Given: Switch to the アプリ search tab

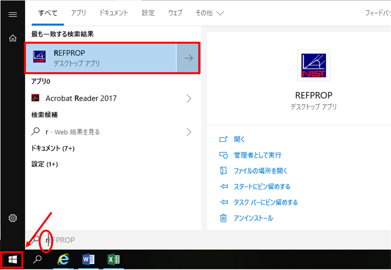Looking at the screenshot, I should click(x=78, y=13).
